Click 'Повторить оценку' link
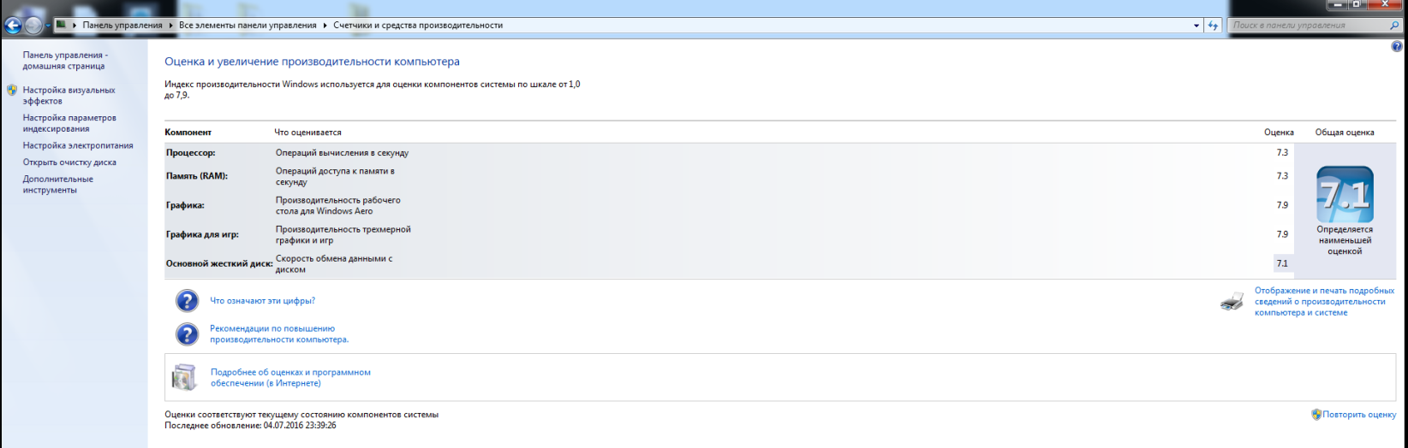 1359,415
